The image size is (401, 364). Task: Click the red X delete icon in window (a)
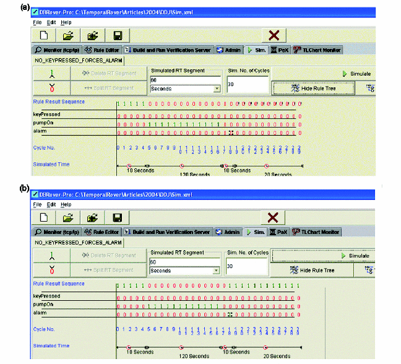point(272,36)
